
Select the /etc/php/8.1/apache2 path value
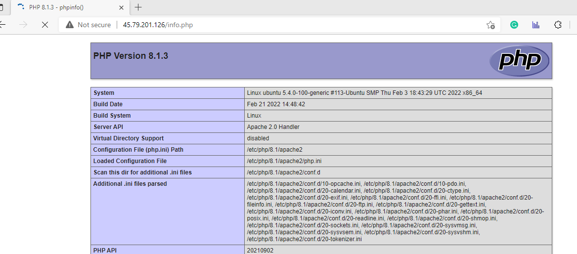click(x=275, y=150)
